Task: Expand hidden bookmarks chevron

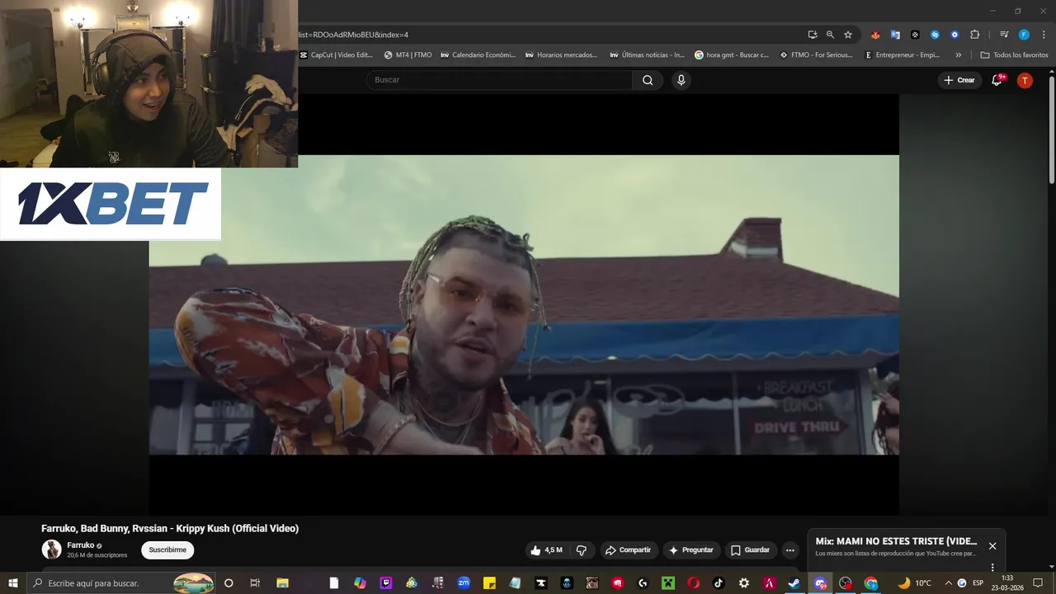Action: point(959,55)
